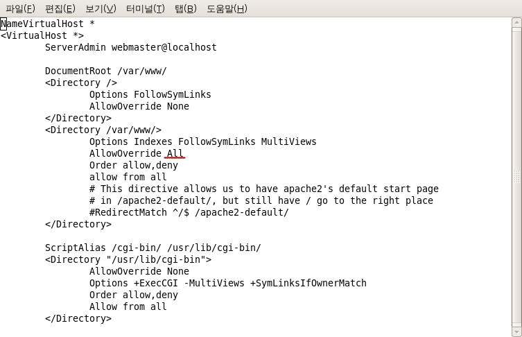522x337 pixels.
Task: Open the 편집(E) menu
Action: tap(60, 8)
